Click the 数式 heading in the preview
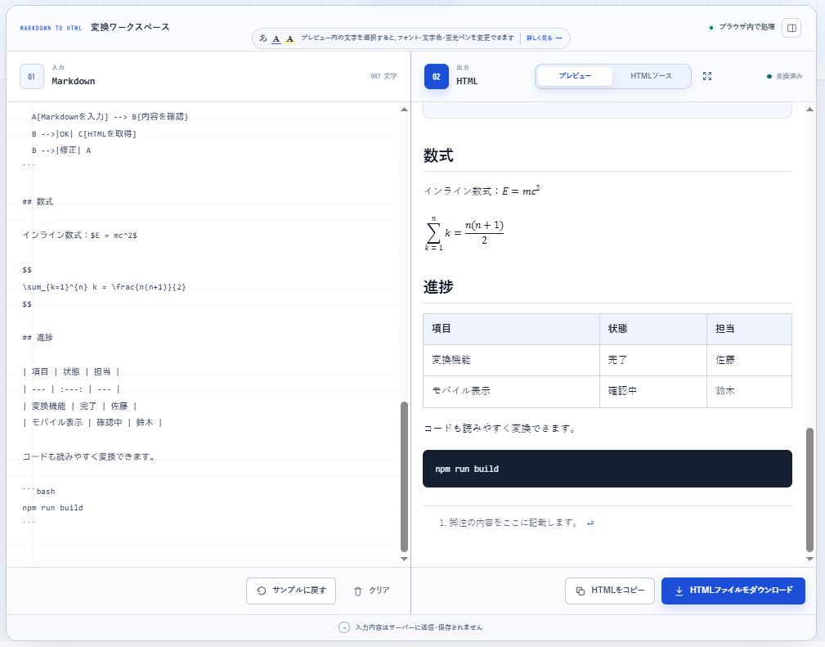The width and height of the screenshot is (825, 647). (x=438, y=156)
